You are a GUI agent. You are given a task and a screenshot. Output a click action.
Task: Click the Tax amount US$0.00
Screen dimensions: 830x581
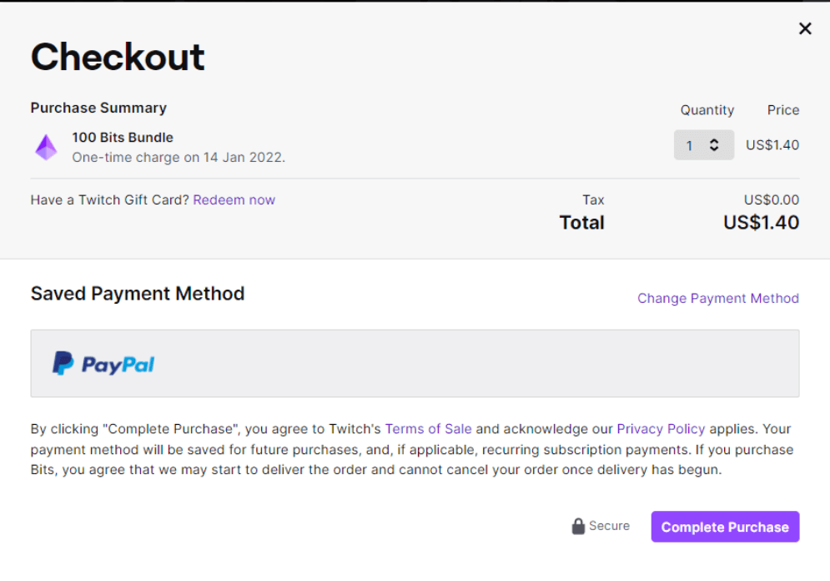(x=771, y=200)
